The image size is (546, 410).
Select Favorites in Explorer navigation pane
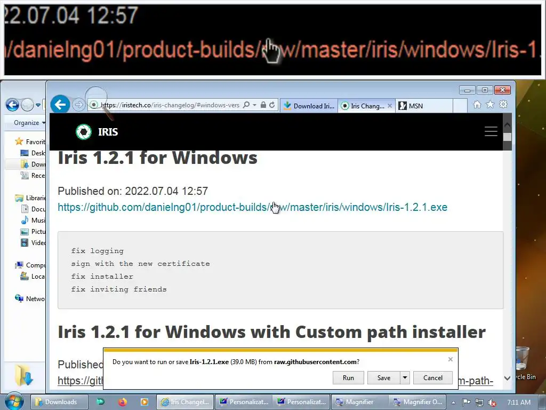(30, 141)
